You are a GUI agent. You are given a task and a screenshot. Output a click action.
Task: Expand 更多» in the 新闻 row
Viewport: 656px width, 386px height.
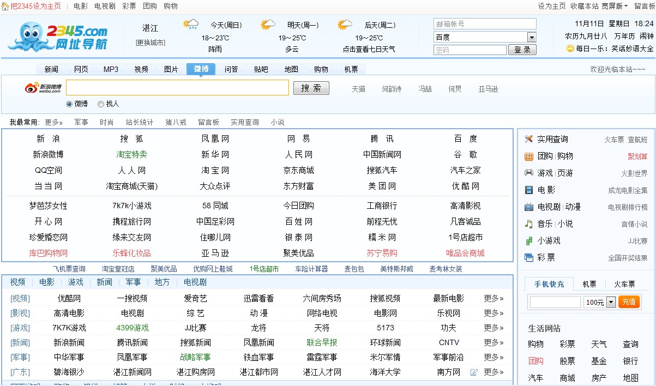click(x=493, y=342)
